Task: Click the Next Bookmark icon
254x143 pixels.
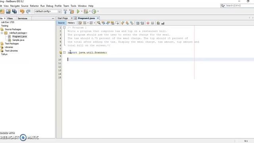Action: (127, 23)
